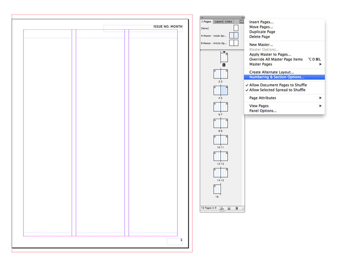Choose Numbering & Section Options menu item
Screen dimensions: 342x267
pyautogui.click(x=277, y=77)
